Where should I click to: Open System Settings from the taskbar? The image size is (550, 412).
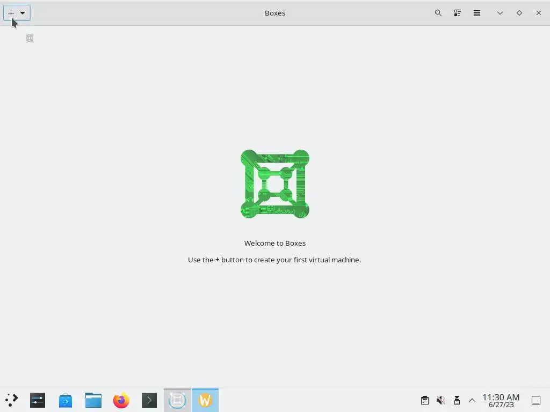(38, 400)
